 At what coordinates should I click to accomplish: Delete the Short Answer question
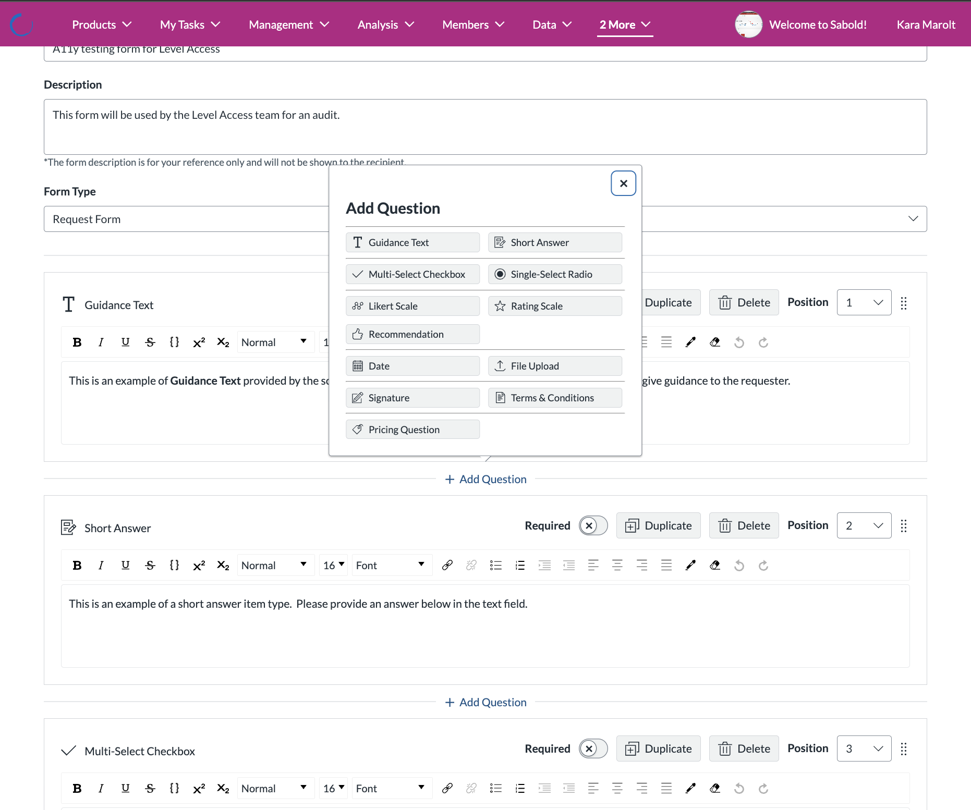point(744,525)
